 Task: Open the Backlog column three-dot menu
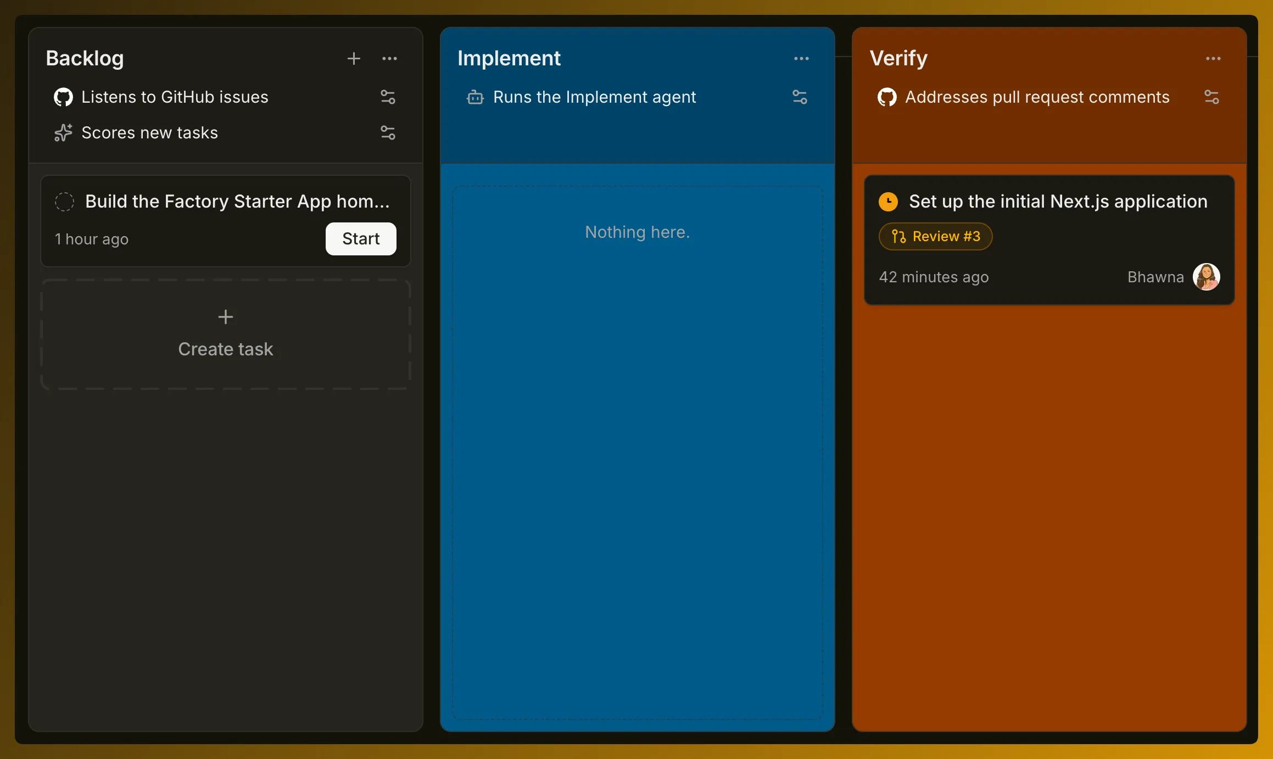pos(389,58)
